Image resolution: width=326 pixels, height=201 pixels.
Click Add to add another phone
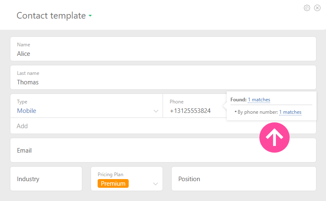point(22,126)
